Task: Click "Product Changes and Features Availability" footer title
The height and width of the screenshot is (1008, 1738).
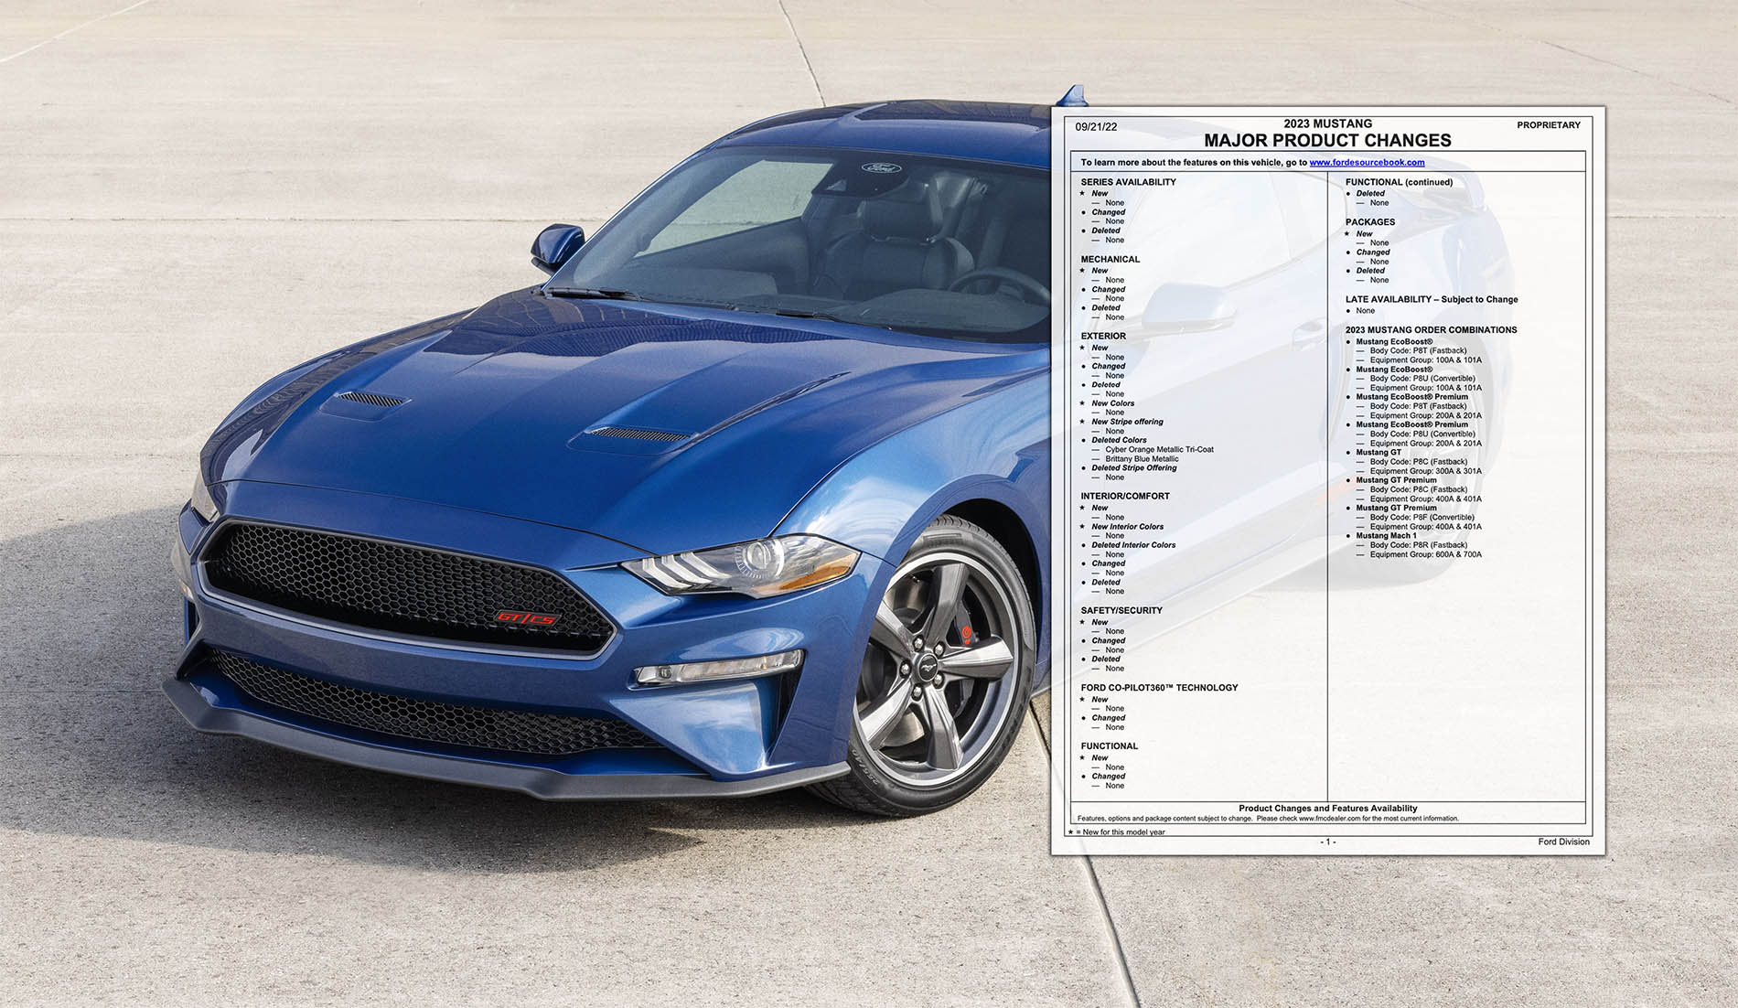Action: click(1327, 809)
